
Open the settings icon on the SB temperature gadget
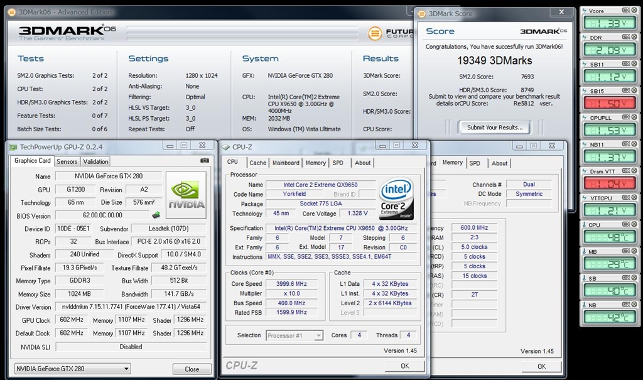(626, 278)
